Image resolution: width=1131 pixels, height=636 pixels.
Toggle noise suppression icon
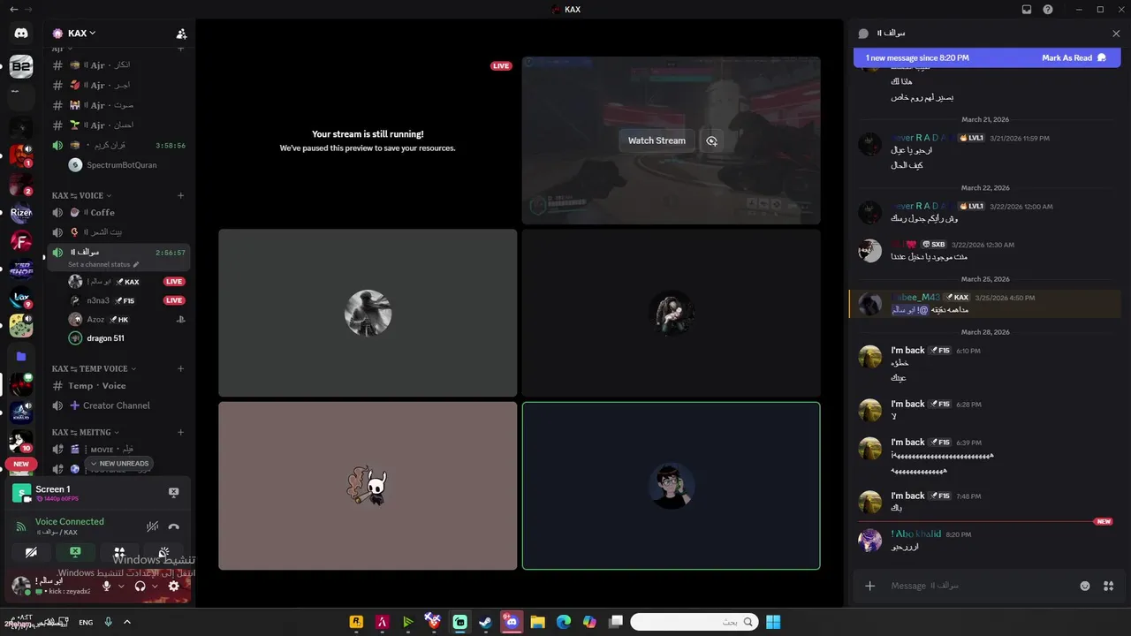152,526
